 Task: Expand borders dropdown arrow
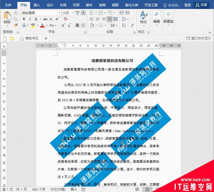tap(105, 25)
